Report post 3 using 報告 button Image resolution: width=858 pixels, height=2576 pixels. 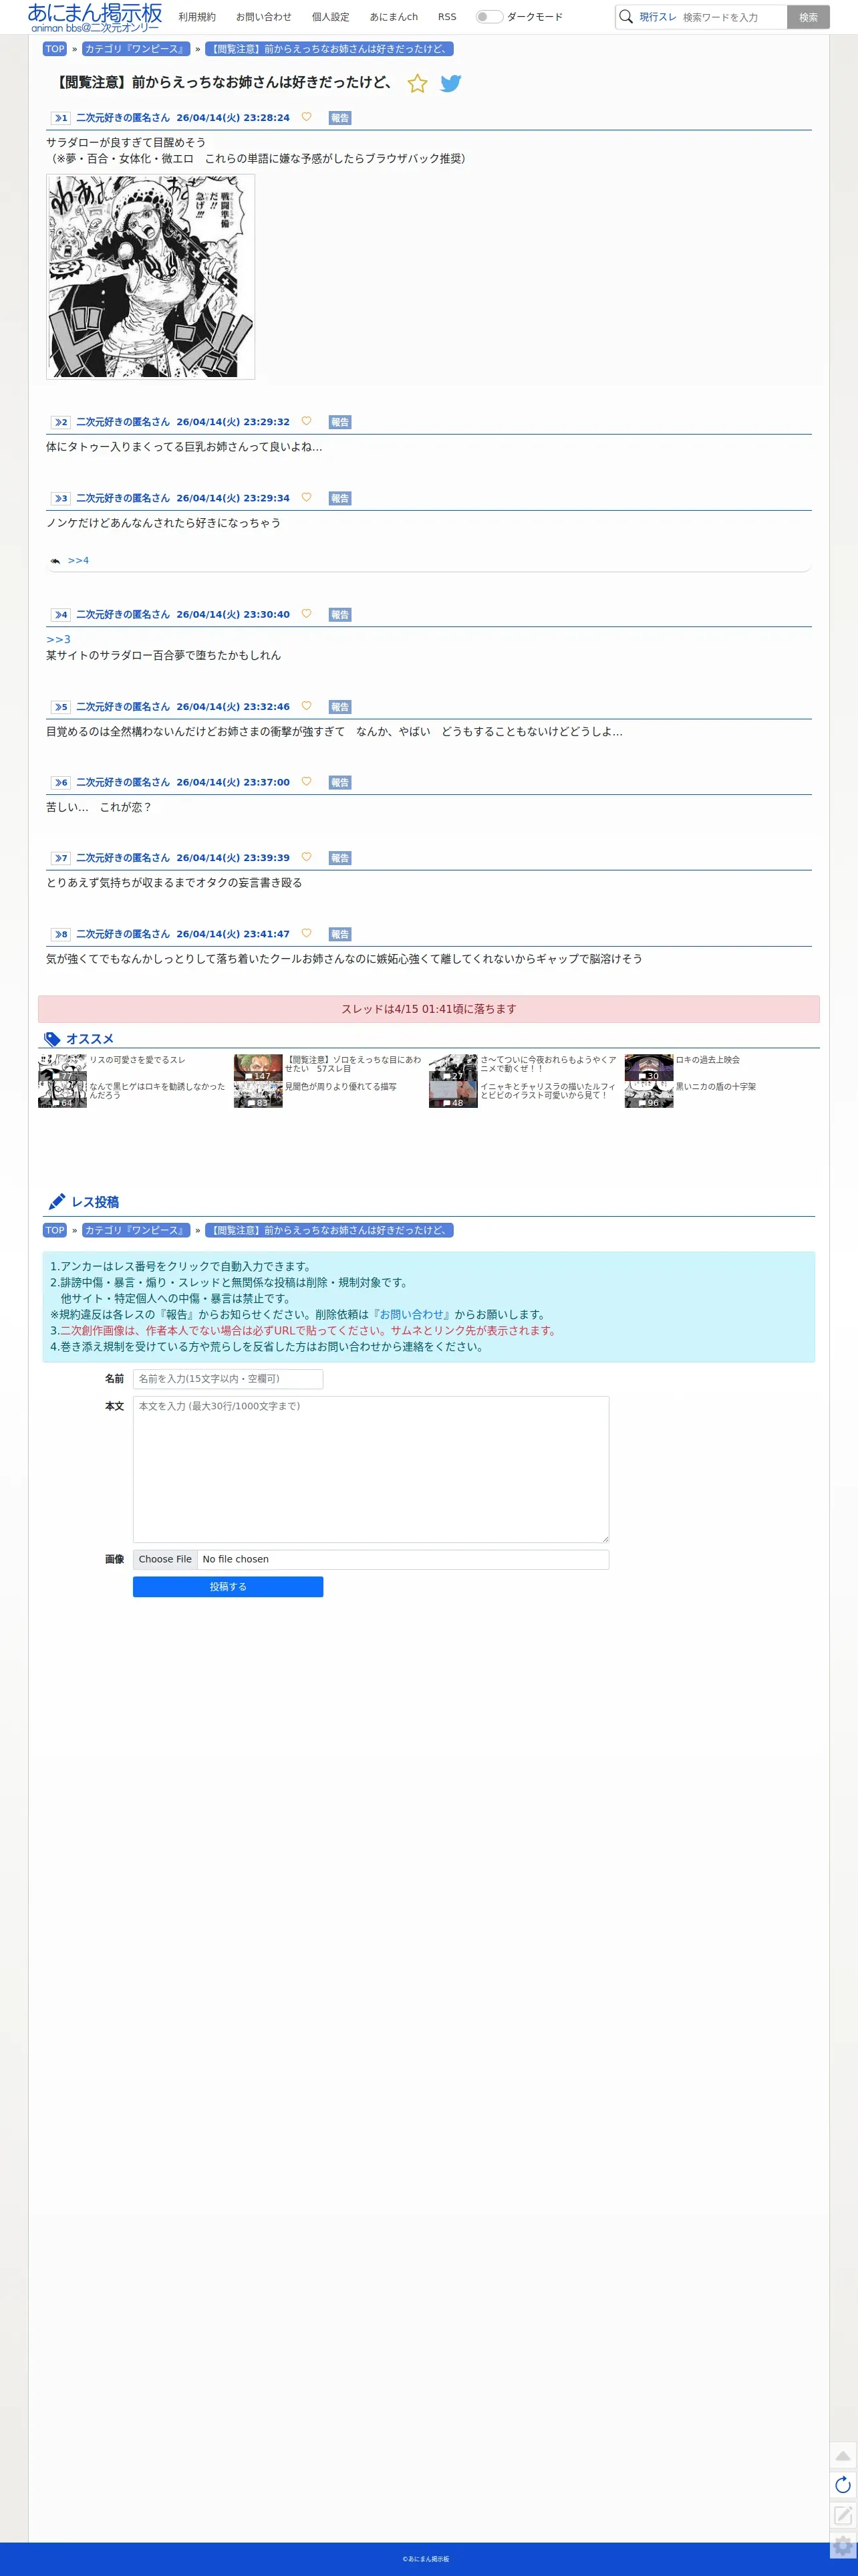(x=340, y=498)
